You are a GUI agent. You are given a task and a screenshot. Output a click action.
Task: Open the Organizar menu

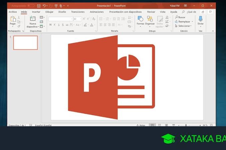(x=150, y=22)
